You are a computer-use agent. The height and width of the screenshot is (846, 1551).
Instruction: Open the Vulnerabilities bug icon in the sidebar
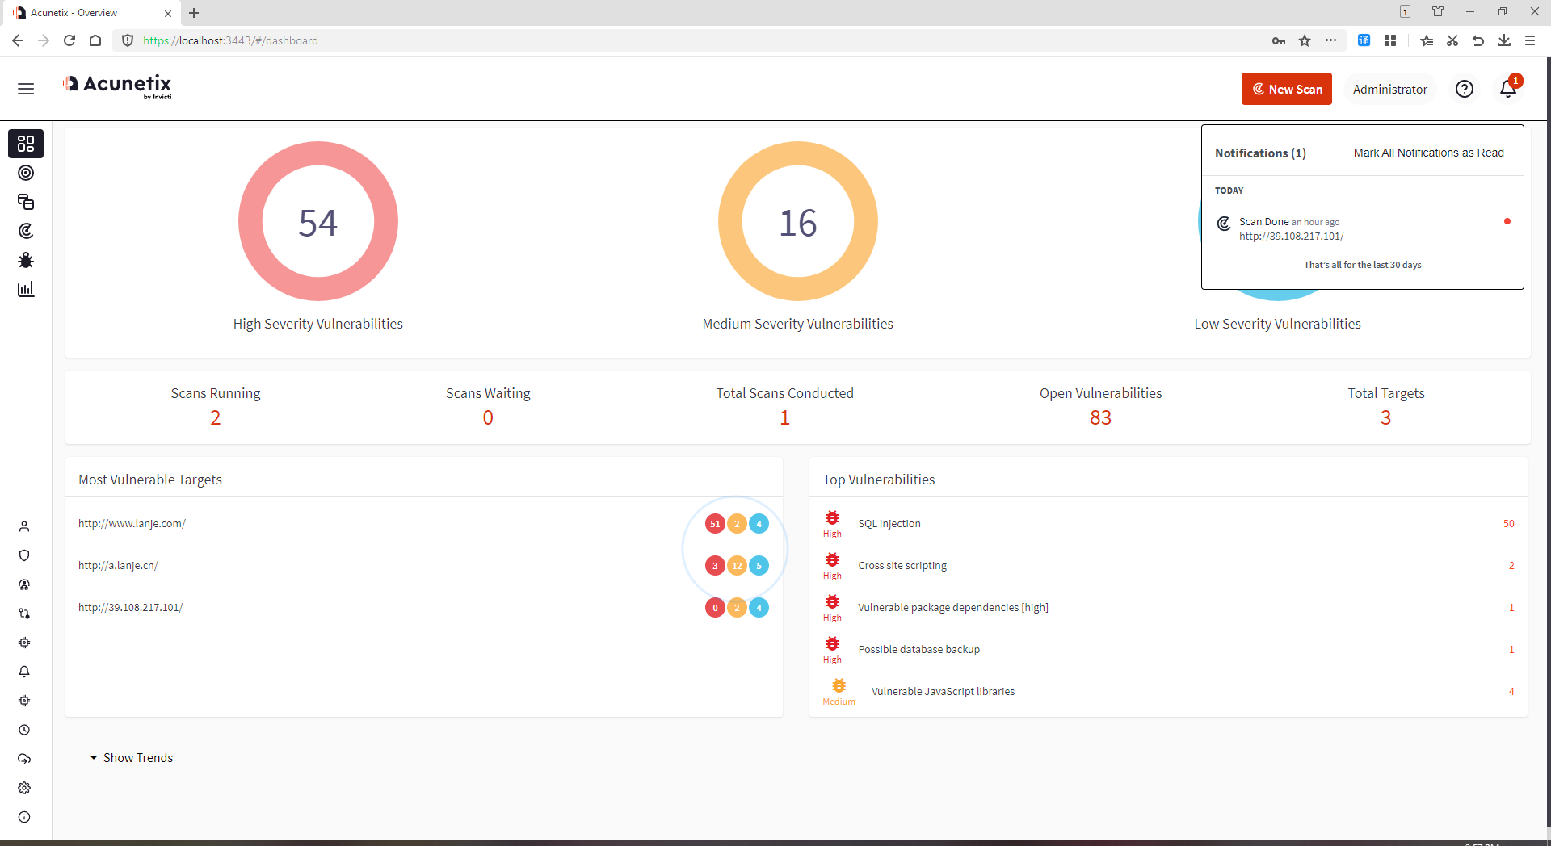pos(26,260)
